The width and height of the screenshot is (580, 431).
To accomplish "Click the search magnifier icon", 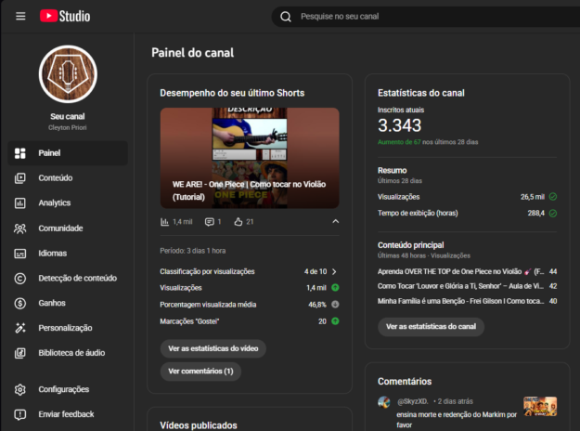I will [x=286, y=17].
